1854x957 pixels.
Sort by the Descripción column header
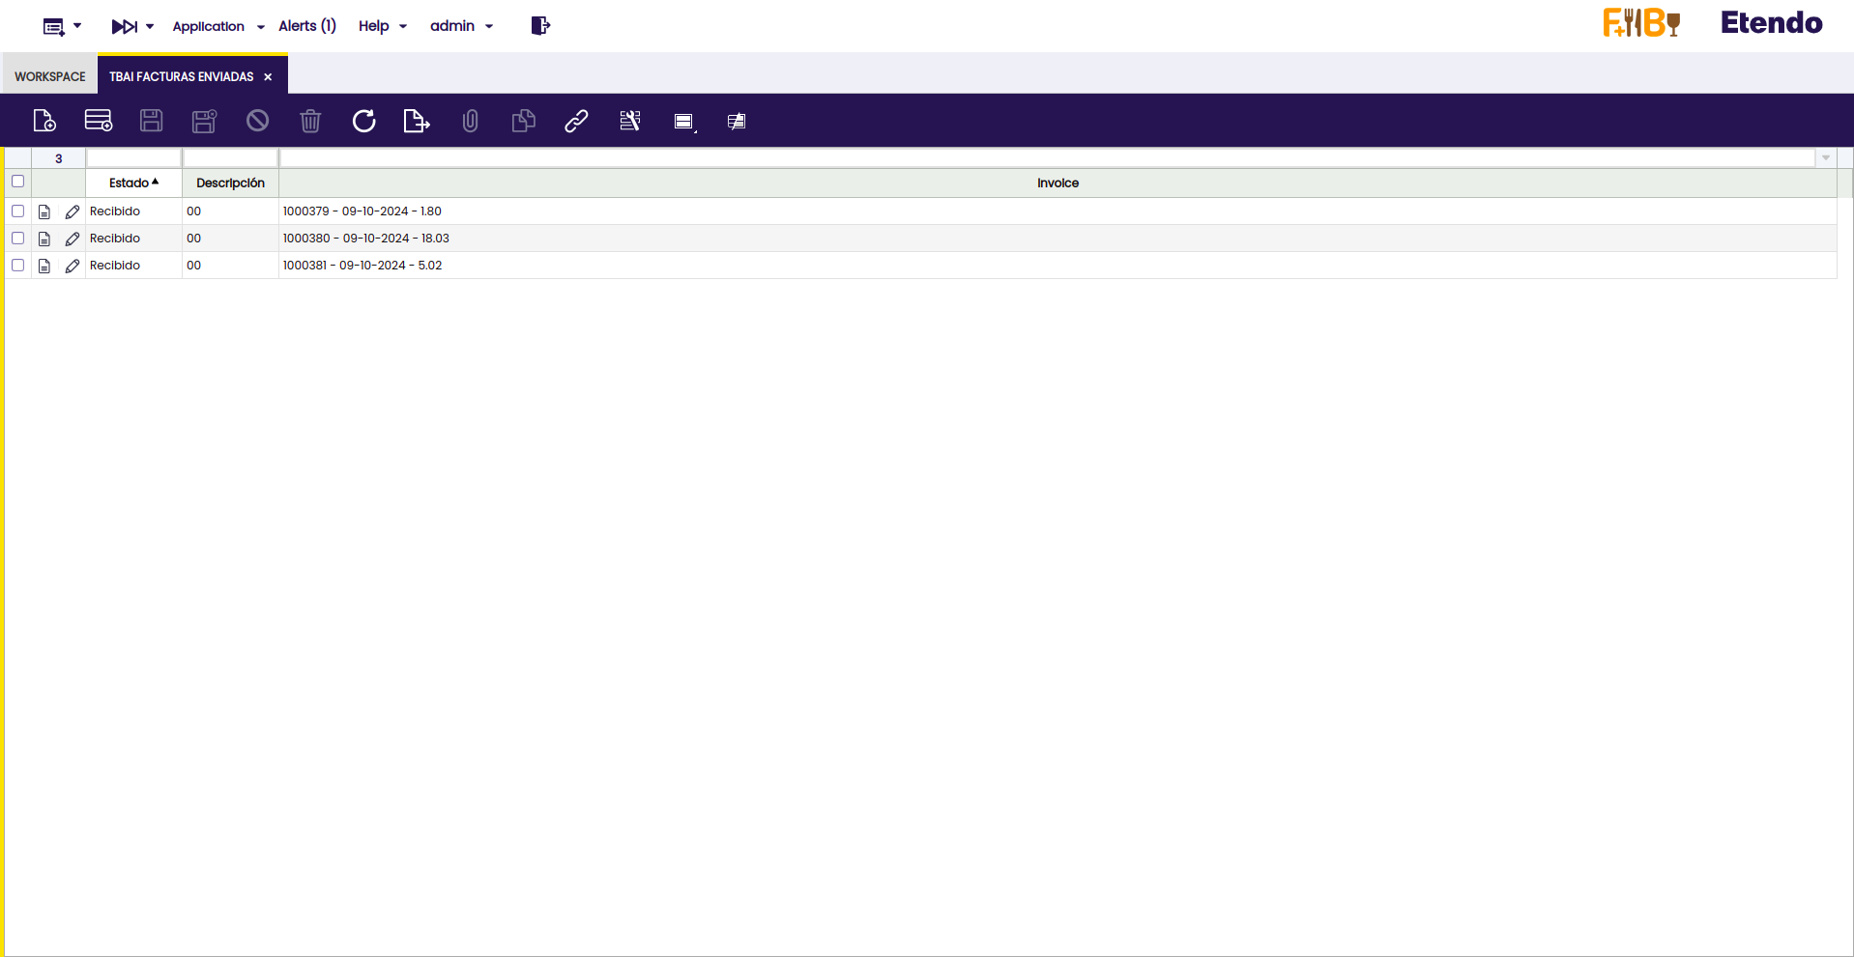pos(230,183)
